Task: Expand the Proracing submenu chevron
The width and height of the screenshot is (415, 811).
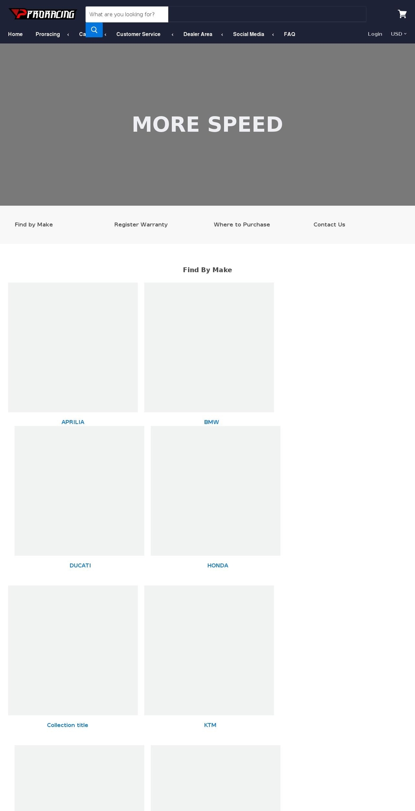Action: click(68, 35)
